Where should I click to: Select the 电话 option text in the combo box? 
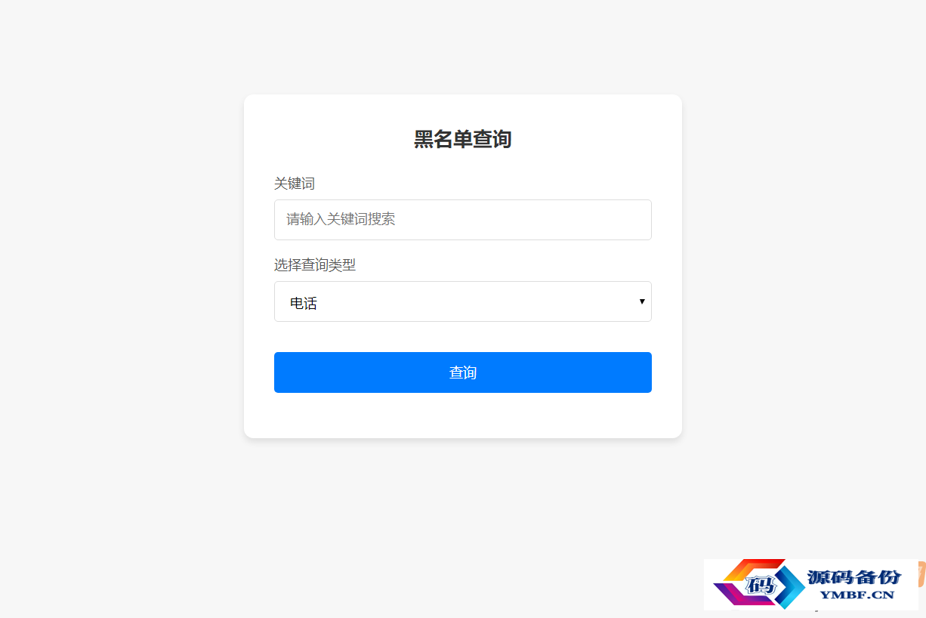(x=304, y=304)
